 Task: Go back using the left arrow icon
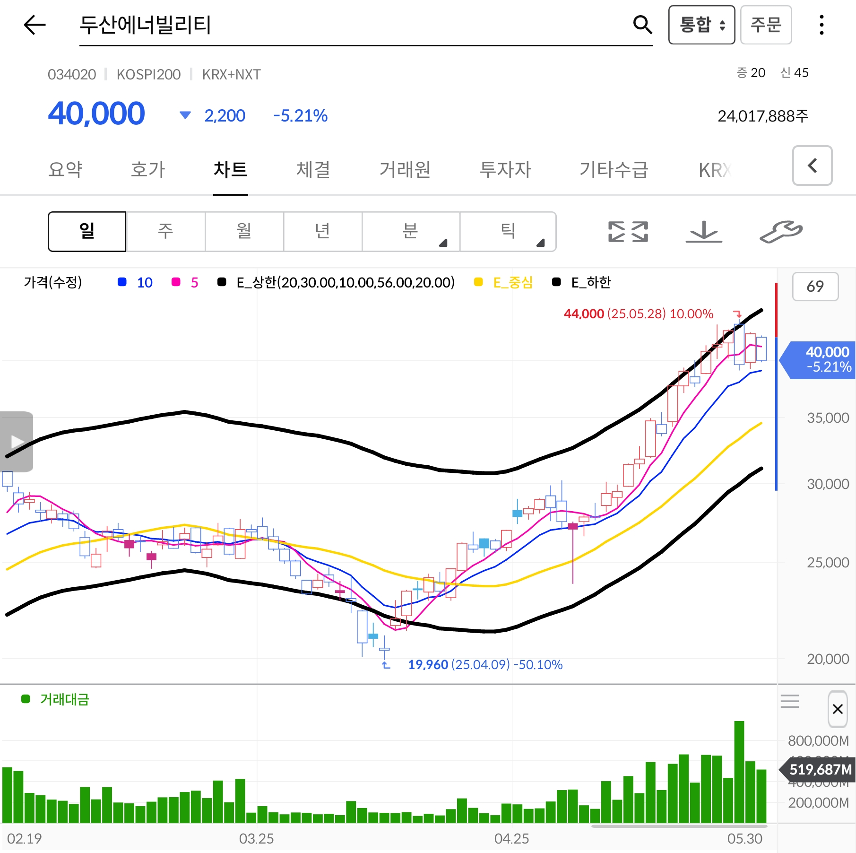[35, 25]
